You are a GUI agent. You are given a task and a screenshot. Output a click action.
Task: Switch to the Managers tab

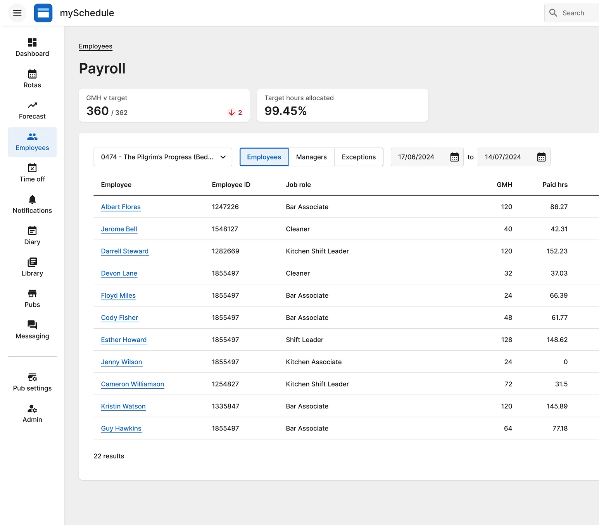coord(311,157)
